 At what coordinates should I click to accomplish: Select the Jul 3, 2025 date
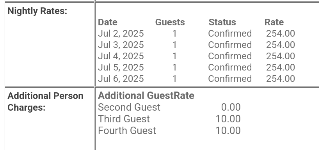point(121,45)
